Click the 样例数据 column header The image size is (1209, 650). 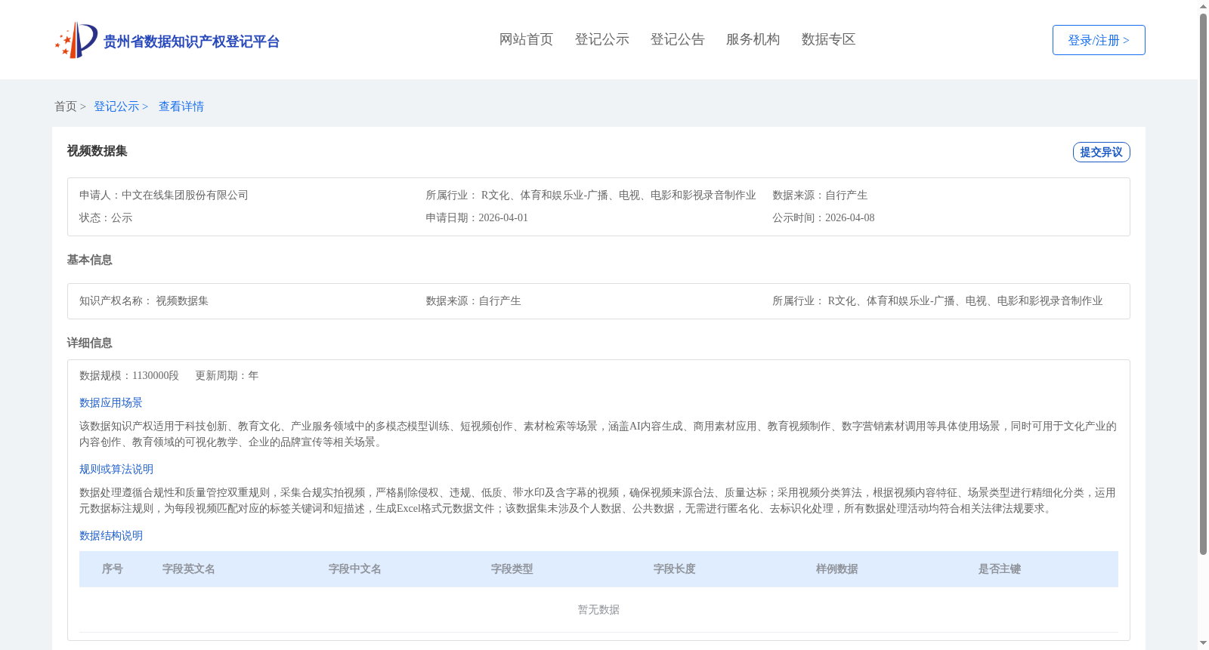(837, 568)
